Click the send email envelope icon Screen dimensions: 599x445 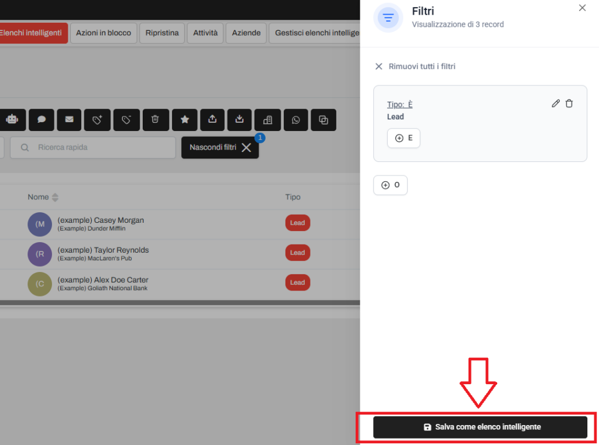[69, 119]
